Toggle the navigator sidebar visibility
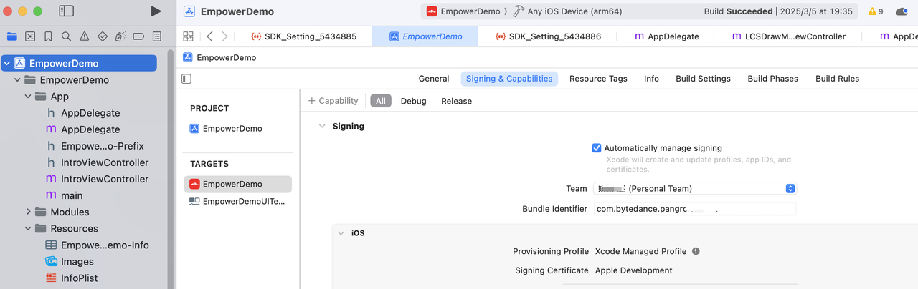The height and width of the screenshot is (289, 918). pos(67,11)
